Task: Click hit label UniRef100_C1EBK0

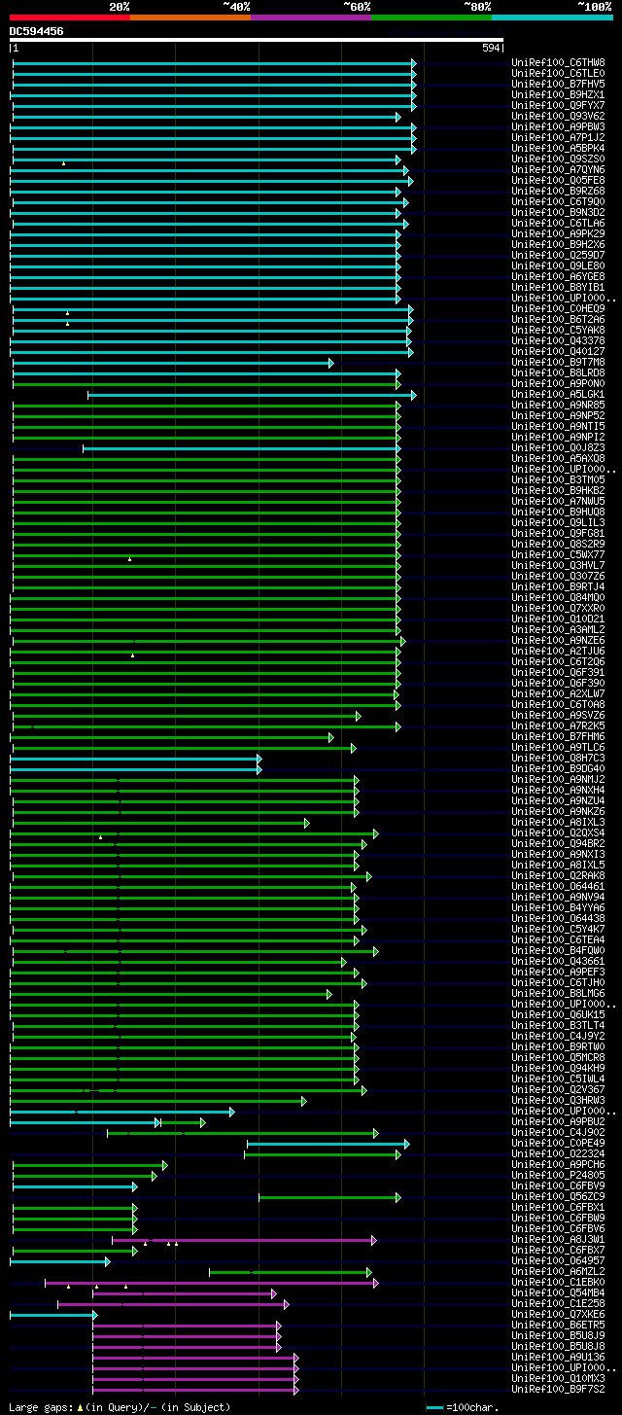Action: 558,1282
